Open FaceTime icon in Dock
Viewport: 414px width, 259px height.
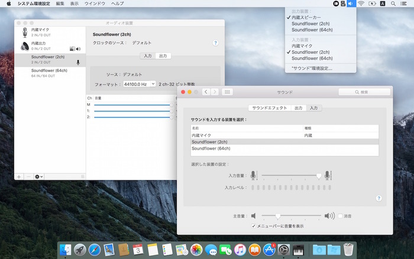tap(225, 250)
